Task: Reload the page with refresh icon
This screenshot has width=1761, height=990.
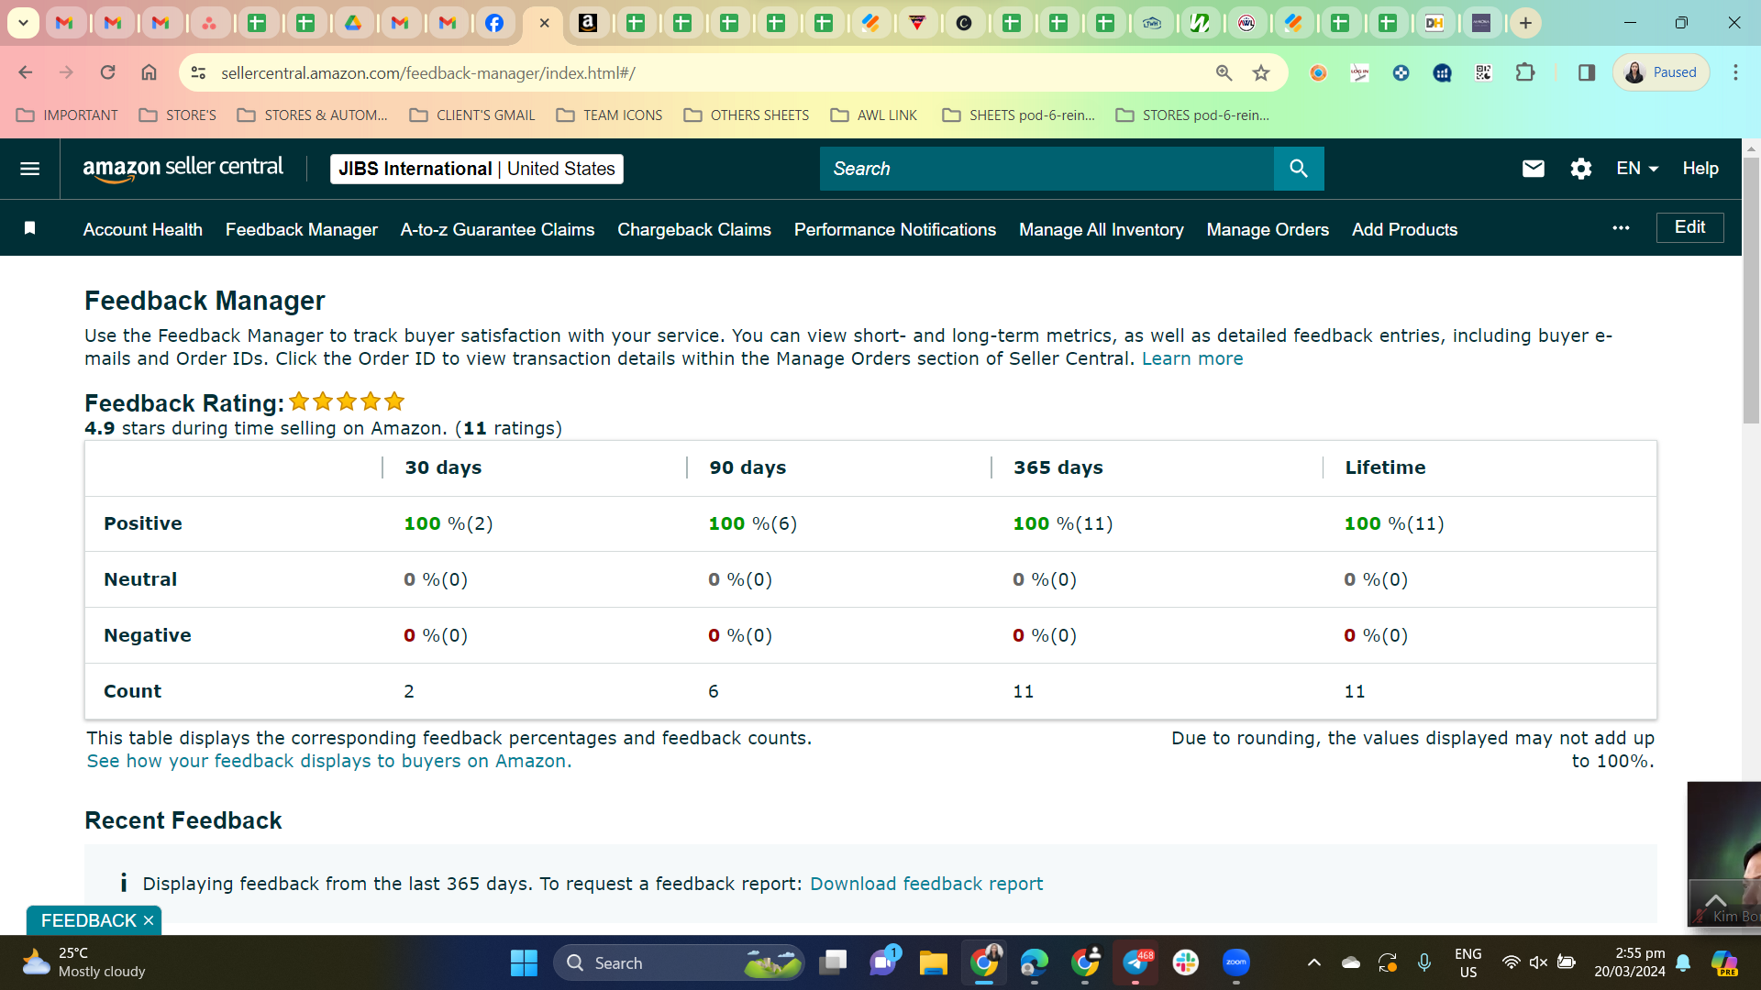Action: coord(107,72)
